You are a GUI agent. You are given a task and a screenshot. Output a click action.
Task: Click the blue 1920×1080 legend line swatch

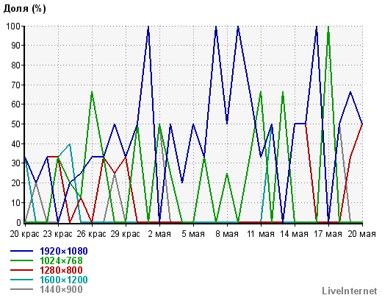21,251
